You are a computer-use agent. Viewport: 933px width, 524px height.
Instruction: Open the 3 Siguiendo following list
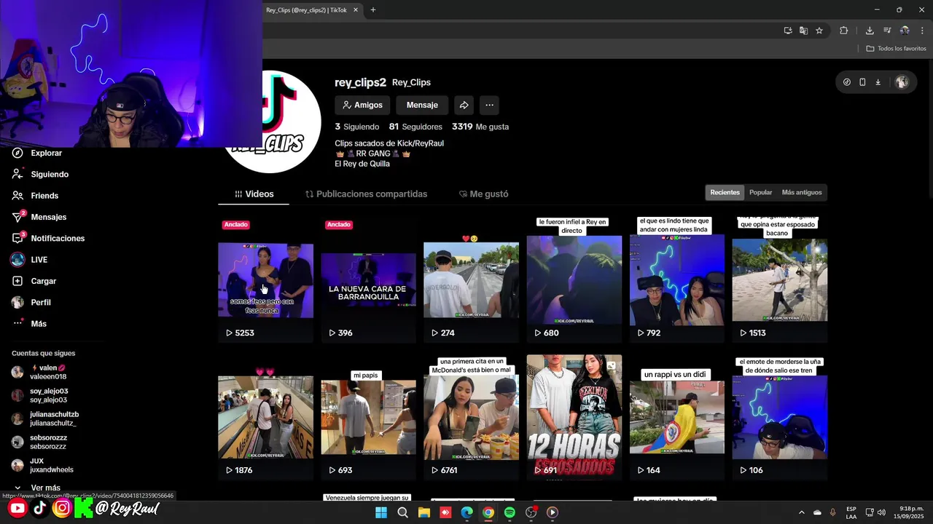pyautogui.click(x=356, y=127)
